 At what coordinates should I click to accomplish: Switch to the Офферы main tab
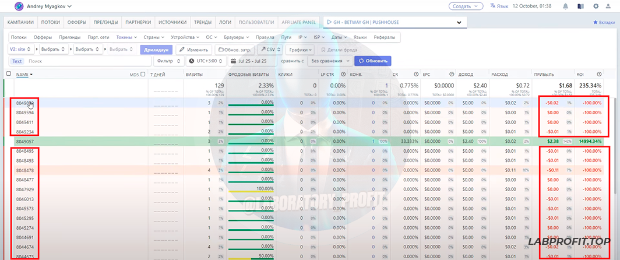(x=77, y=23)
